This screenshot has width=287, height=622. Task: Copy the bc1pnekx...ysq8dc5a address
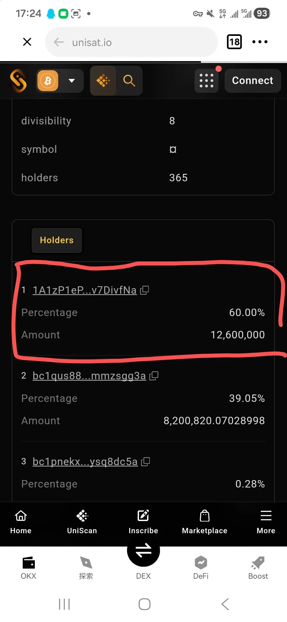coord(146,461)
